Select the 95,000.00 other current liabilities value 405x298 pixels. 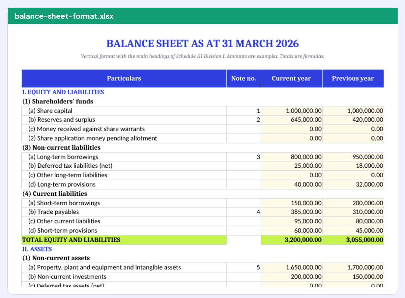point(291,221)
